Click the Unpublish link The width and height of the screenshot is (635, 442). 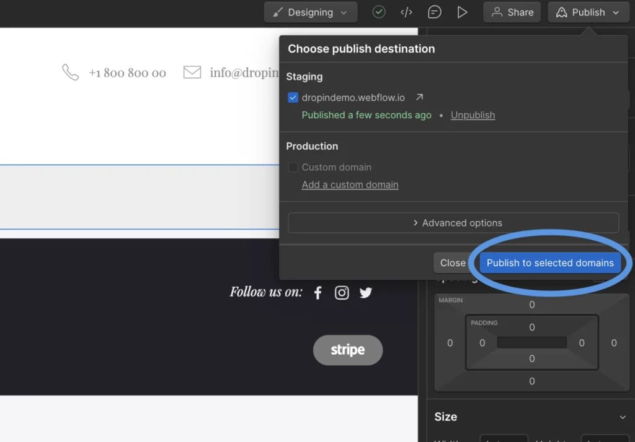click(x=473, y=115)
